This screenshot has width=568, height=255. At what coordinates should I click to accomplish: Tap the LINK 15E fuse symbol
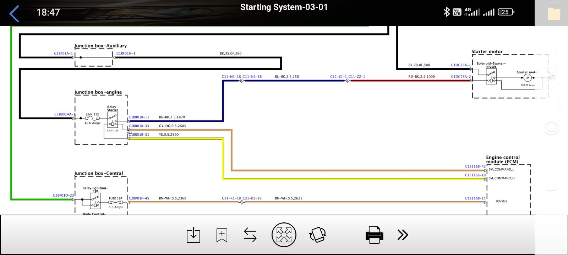tap(92, 118)
